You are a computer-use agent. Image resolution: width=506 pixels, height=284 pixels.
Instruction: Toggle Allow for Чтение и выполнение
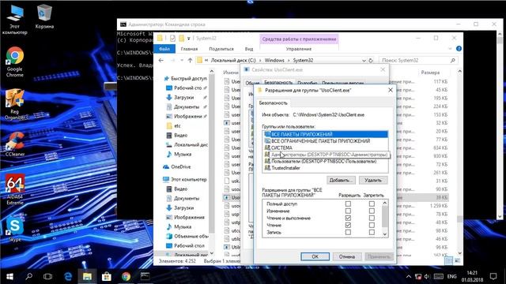pos(348,218)
